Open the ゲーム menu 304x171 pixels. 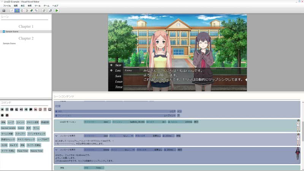(46, 6)
